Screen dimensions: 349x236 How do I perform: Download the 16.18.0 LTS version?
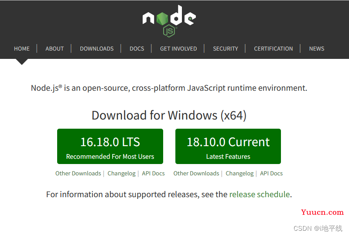(110, 146)
